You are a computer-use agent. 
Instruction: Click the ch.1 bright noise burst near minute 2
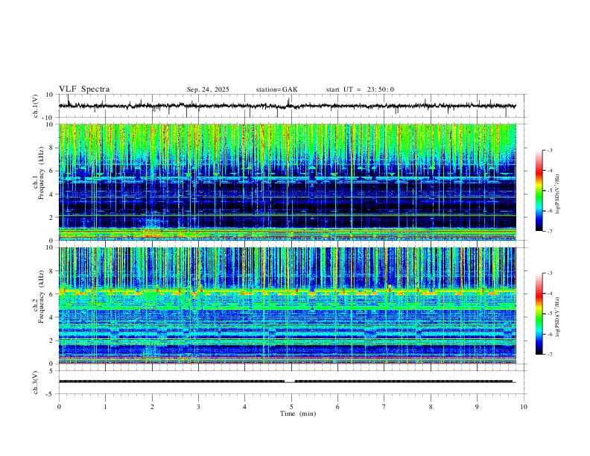153,227
